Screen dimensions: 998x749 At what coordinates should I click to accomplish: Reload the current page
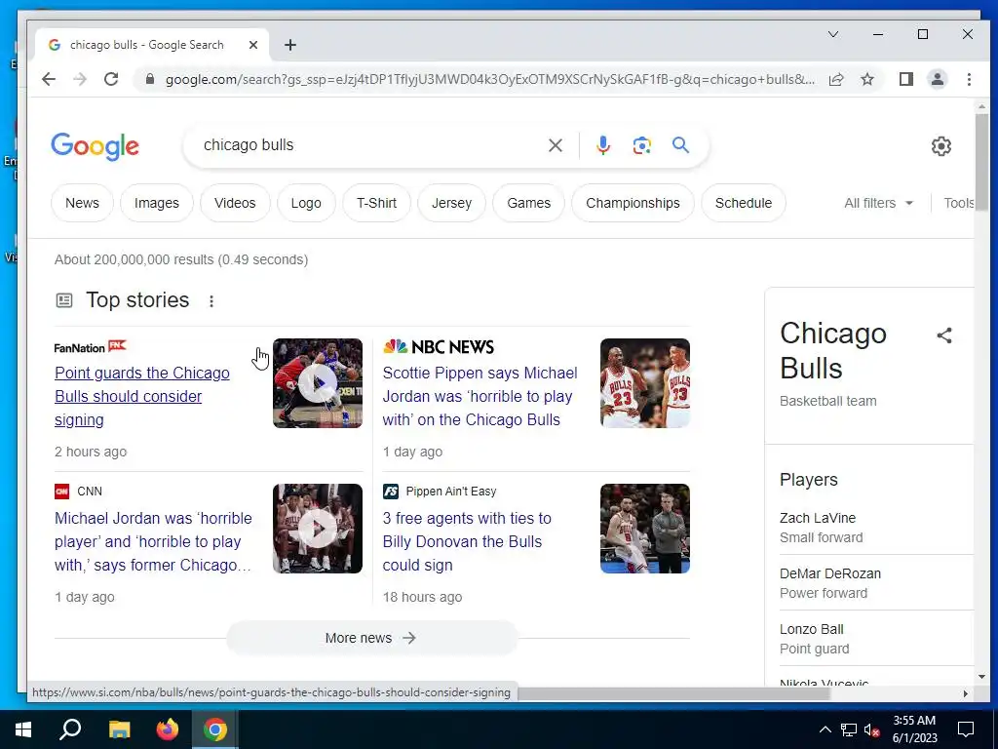tap(111, 79)
